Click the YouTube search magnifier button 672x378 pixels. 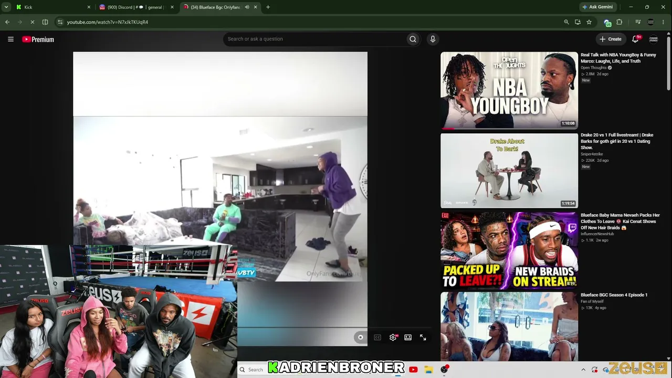click(x=413, y=39)
